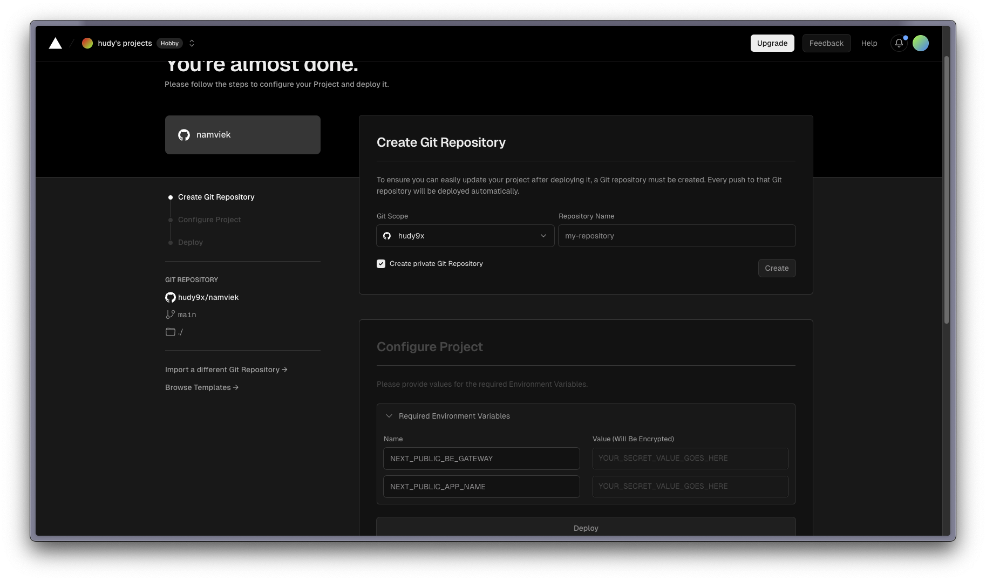Screen dimensions: 986x581
Task: Click the main branch name
Action: click(187, 315)
